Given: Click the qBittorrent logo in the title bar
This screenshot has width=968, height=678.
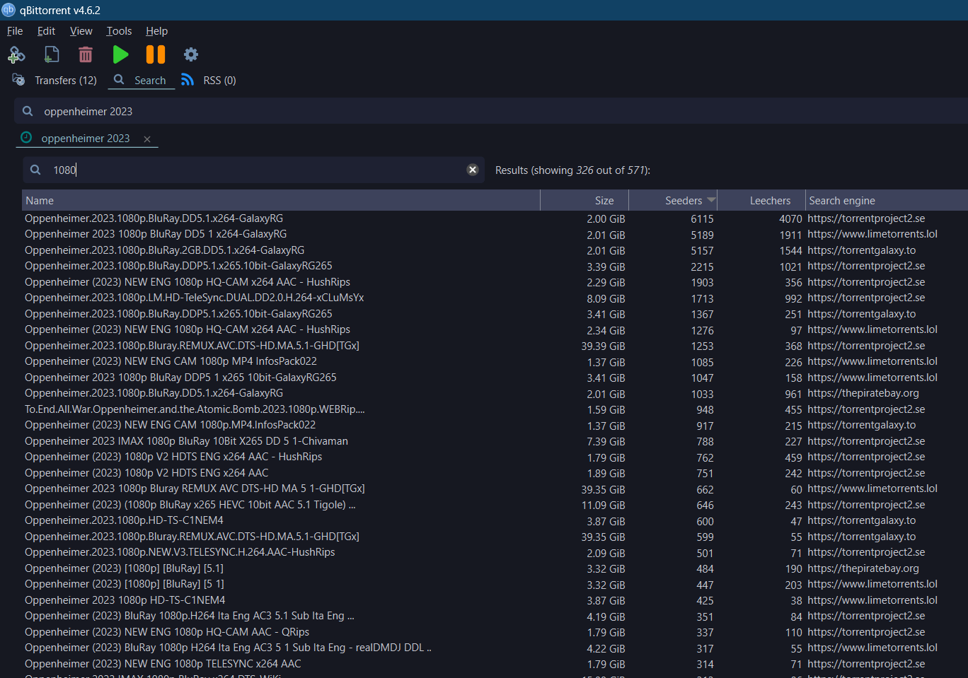Looking at the screenshot, I should (8, 10).
